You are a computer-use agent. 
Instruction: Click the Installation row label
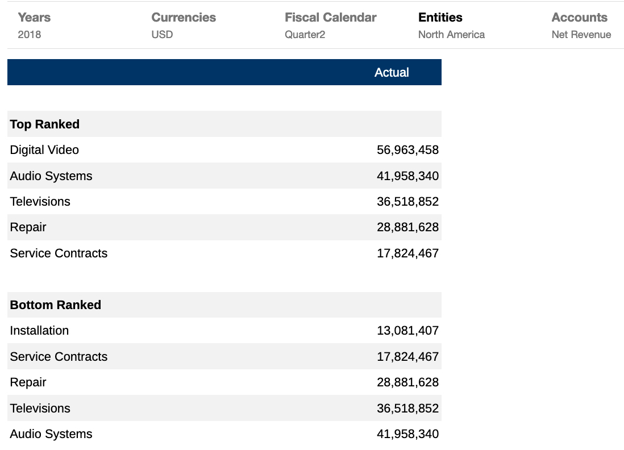[39, 331]
